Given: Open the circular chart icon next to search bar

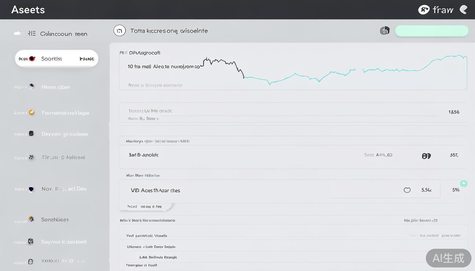Looking at the screenshot, I should click(385, 31).
